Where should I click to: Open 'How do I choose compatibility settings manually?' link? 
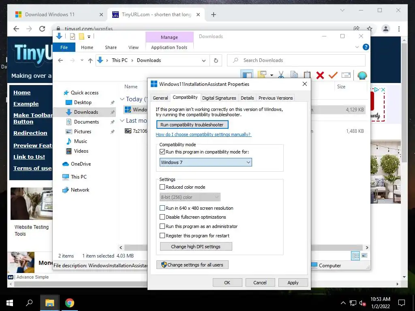click(x=203, y=134)
